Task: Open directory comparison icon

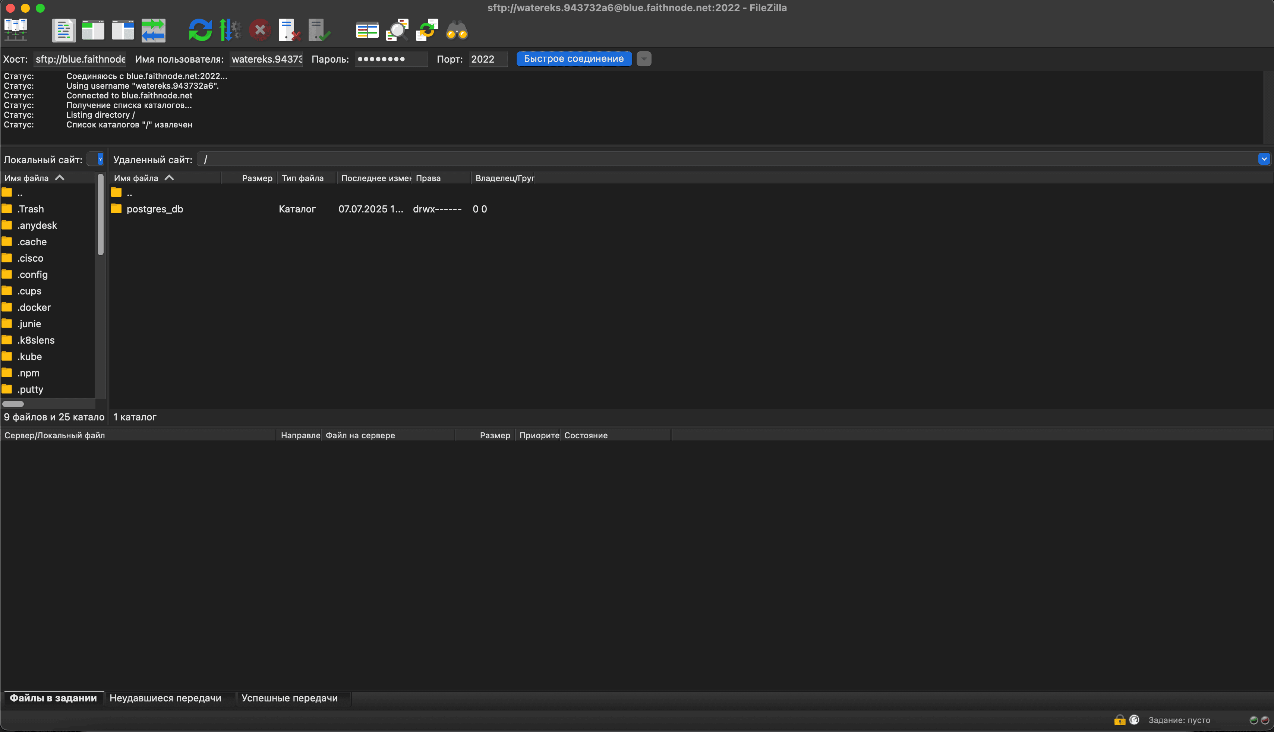Action: click(x=367, y=30)
